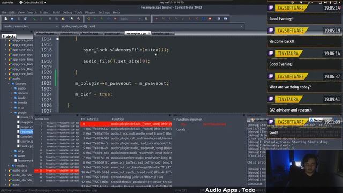Screen dimensions: 343x193
Task: Click the green Run icon
Action: [x=95, y=19]
